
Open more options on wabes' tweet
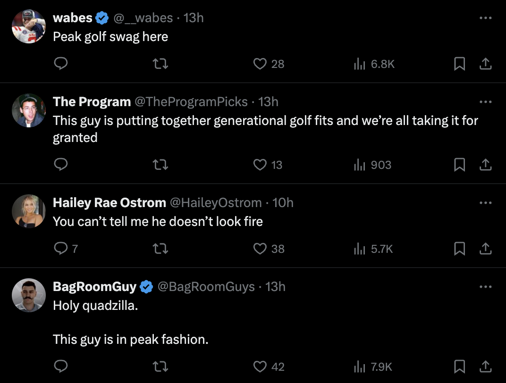coord(485,18)
